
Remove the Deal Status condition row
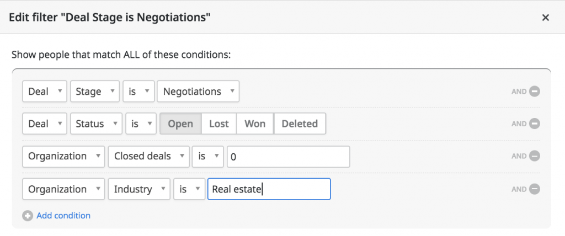coord(535,124)
